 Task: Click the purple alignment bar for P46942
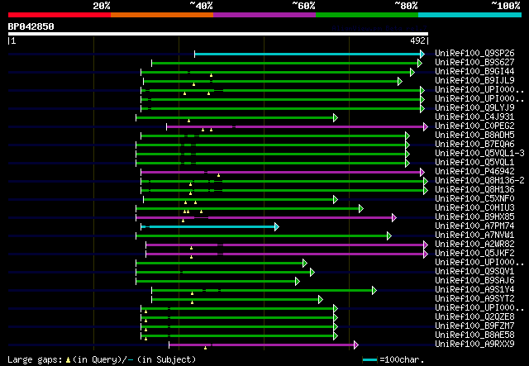281,173
